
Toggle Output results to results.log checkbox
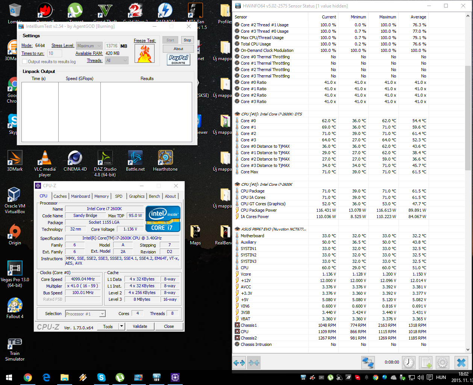tap(25, 62)
